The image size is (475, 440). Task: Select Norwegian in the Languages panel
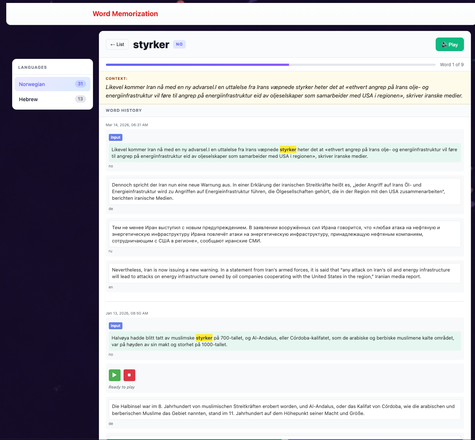pyautogui.click(x=32, y=84)
